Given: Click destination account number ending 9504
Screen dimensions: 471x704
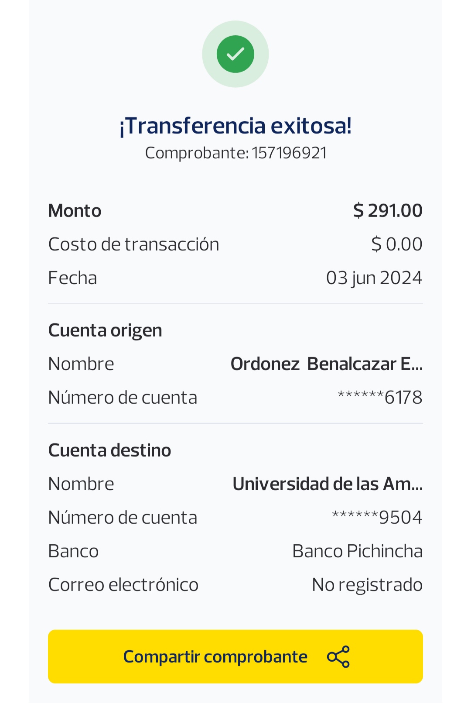Looking at the screenshot, I should (377, 518).
